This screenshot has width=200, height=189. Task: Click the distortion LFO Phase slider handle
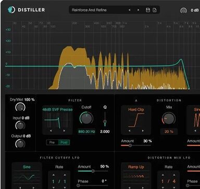coord(187,185)
